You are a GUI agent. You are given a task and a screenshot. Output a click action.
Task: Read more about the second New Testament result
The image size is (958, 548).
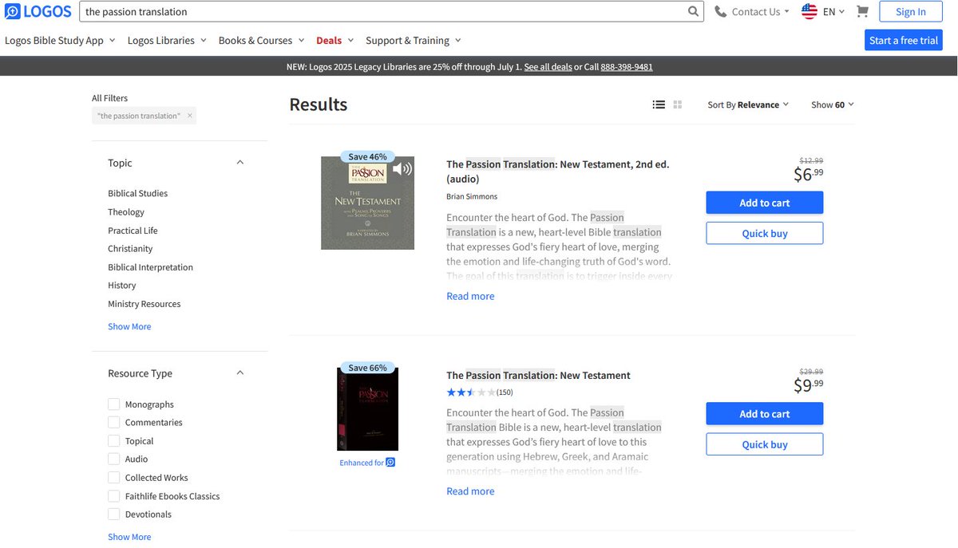click(470, 491)
